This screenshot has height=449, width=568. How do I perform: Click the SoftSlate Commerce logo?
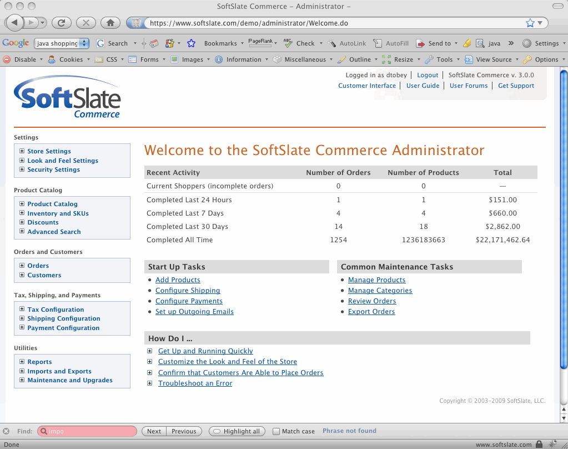point(67,97)
